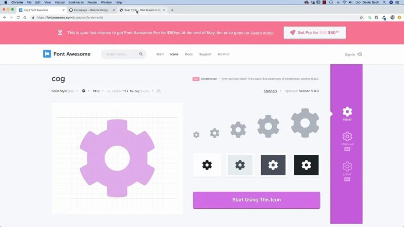
Task: Click the browser home icon
Action: (25, 18)
